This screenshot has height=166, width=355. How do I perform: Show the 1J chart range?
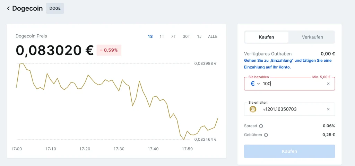coord(199,36)
